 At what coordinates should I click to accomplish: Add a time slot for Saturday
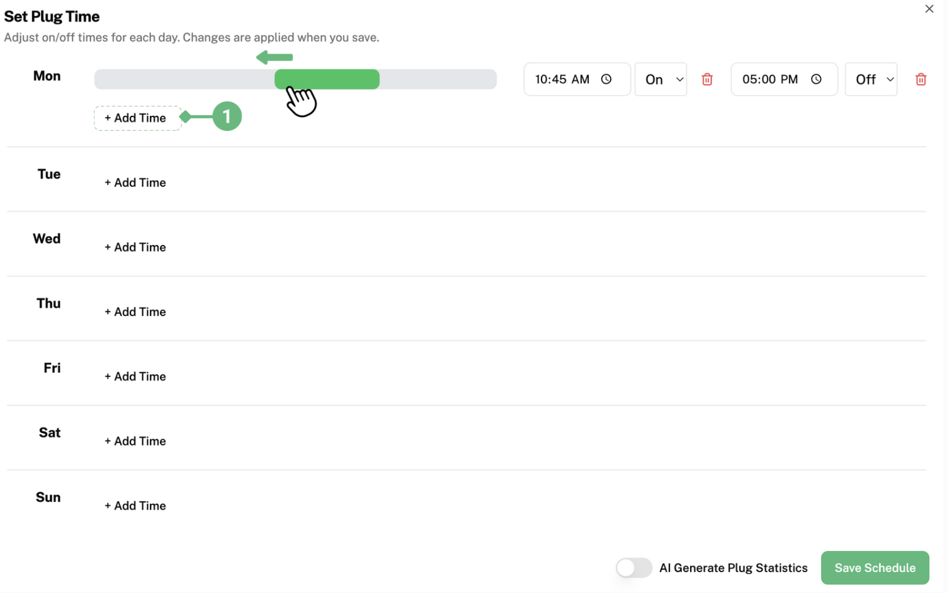pos(136,441)
